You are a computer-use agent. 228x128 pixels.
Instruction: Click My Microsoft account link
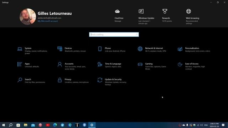tap(48, 21)
